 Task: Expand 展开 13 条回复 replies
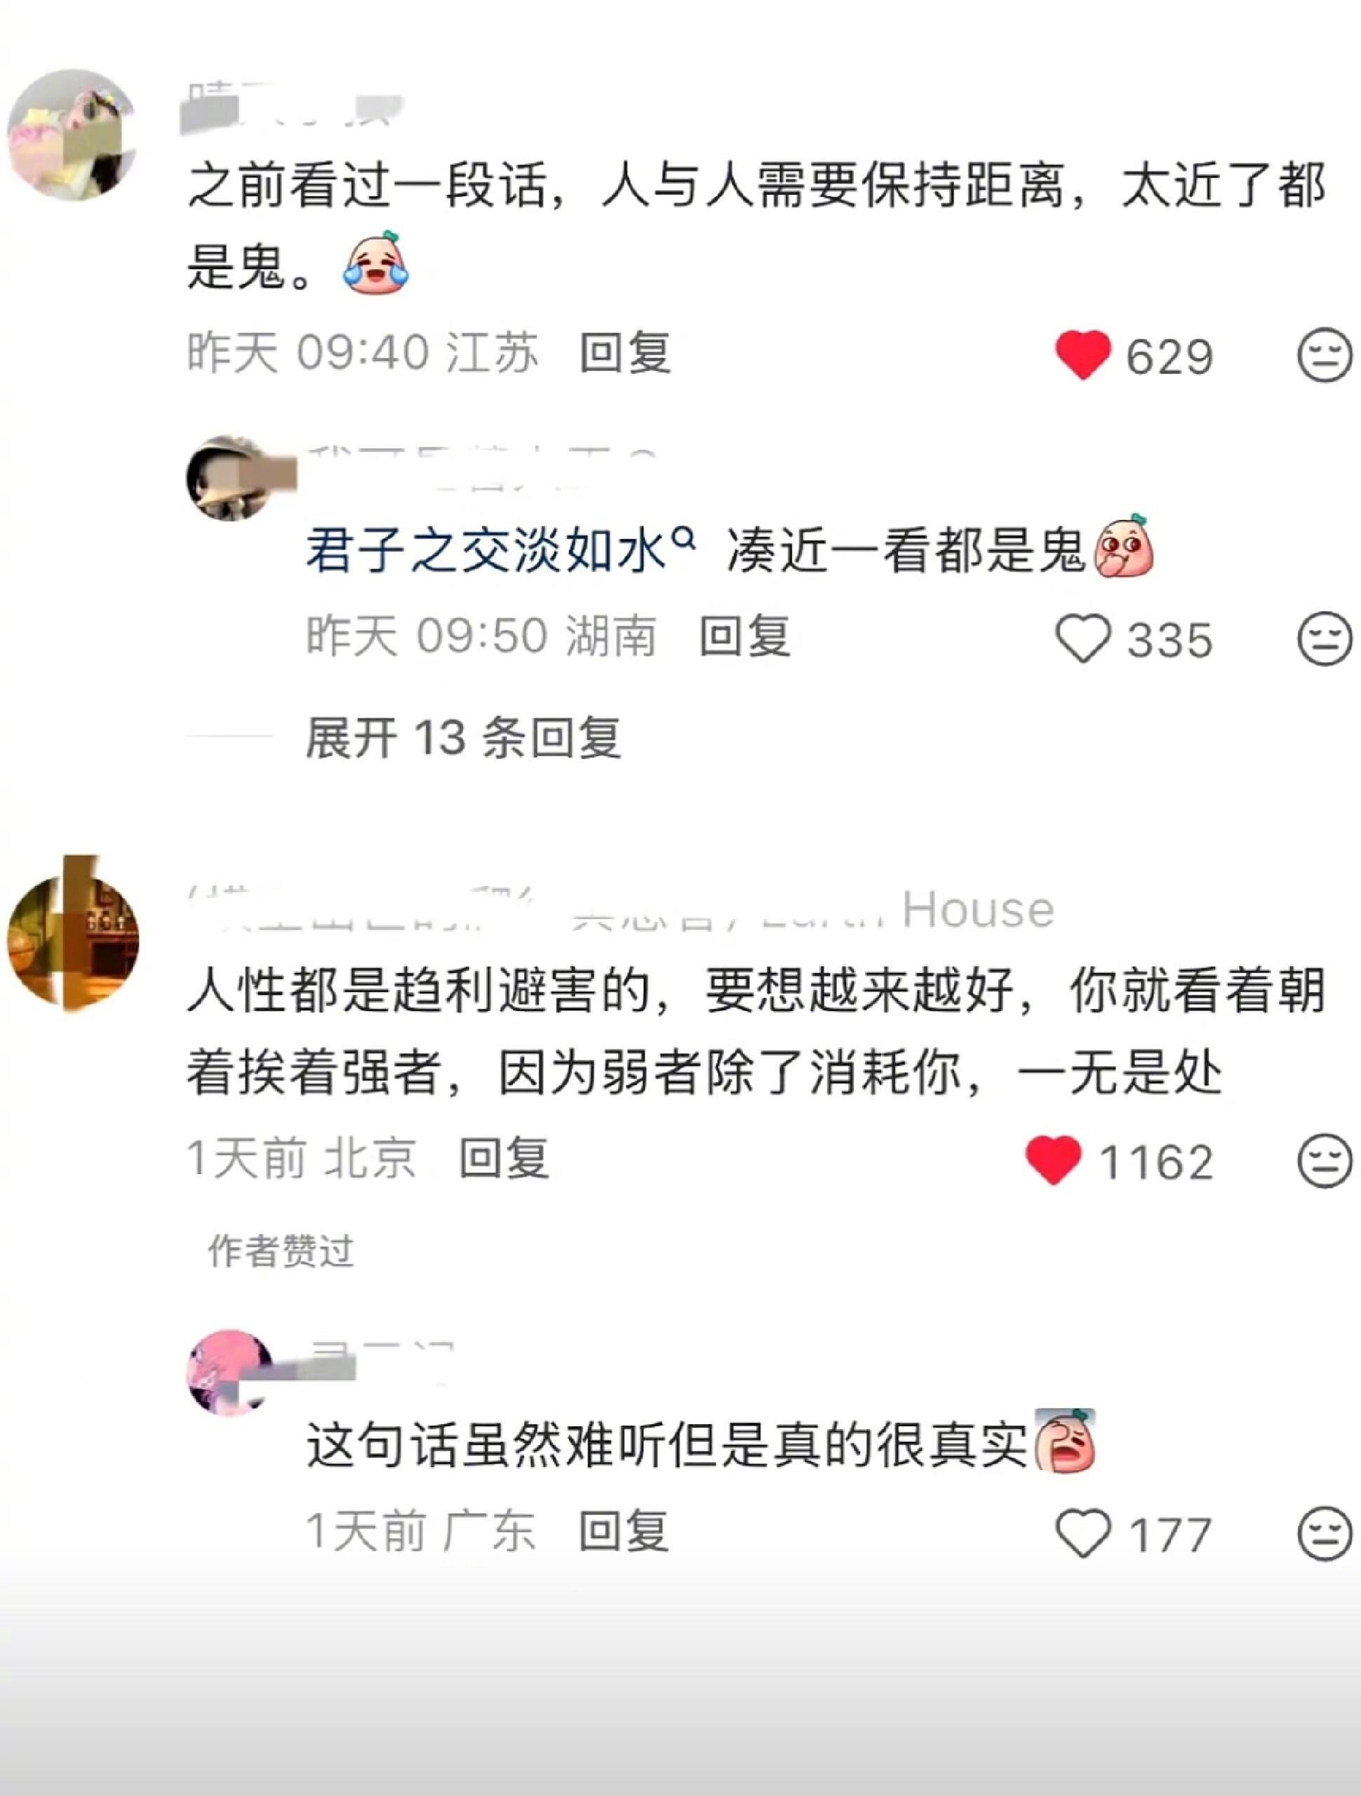[464, 737]
